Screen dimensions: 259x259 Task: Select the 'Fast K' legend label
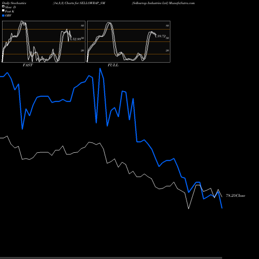point(9,11)
